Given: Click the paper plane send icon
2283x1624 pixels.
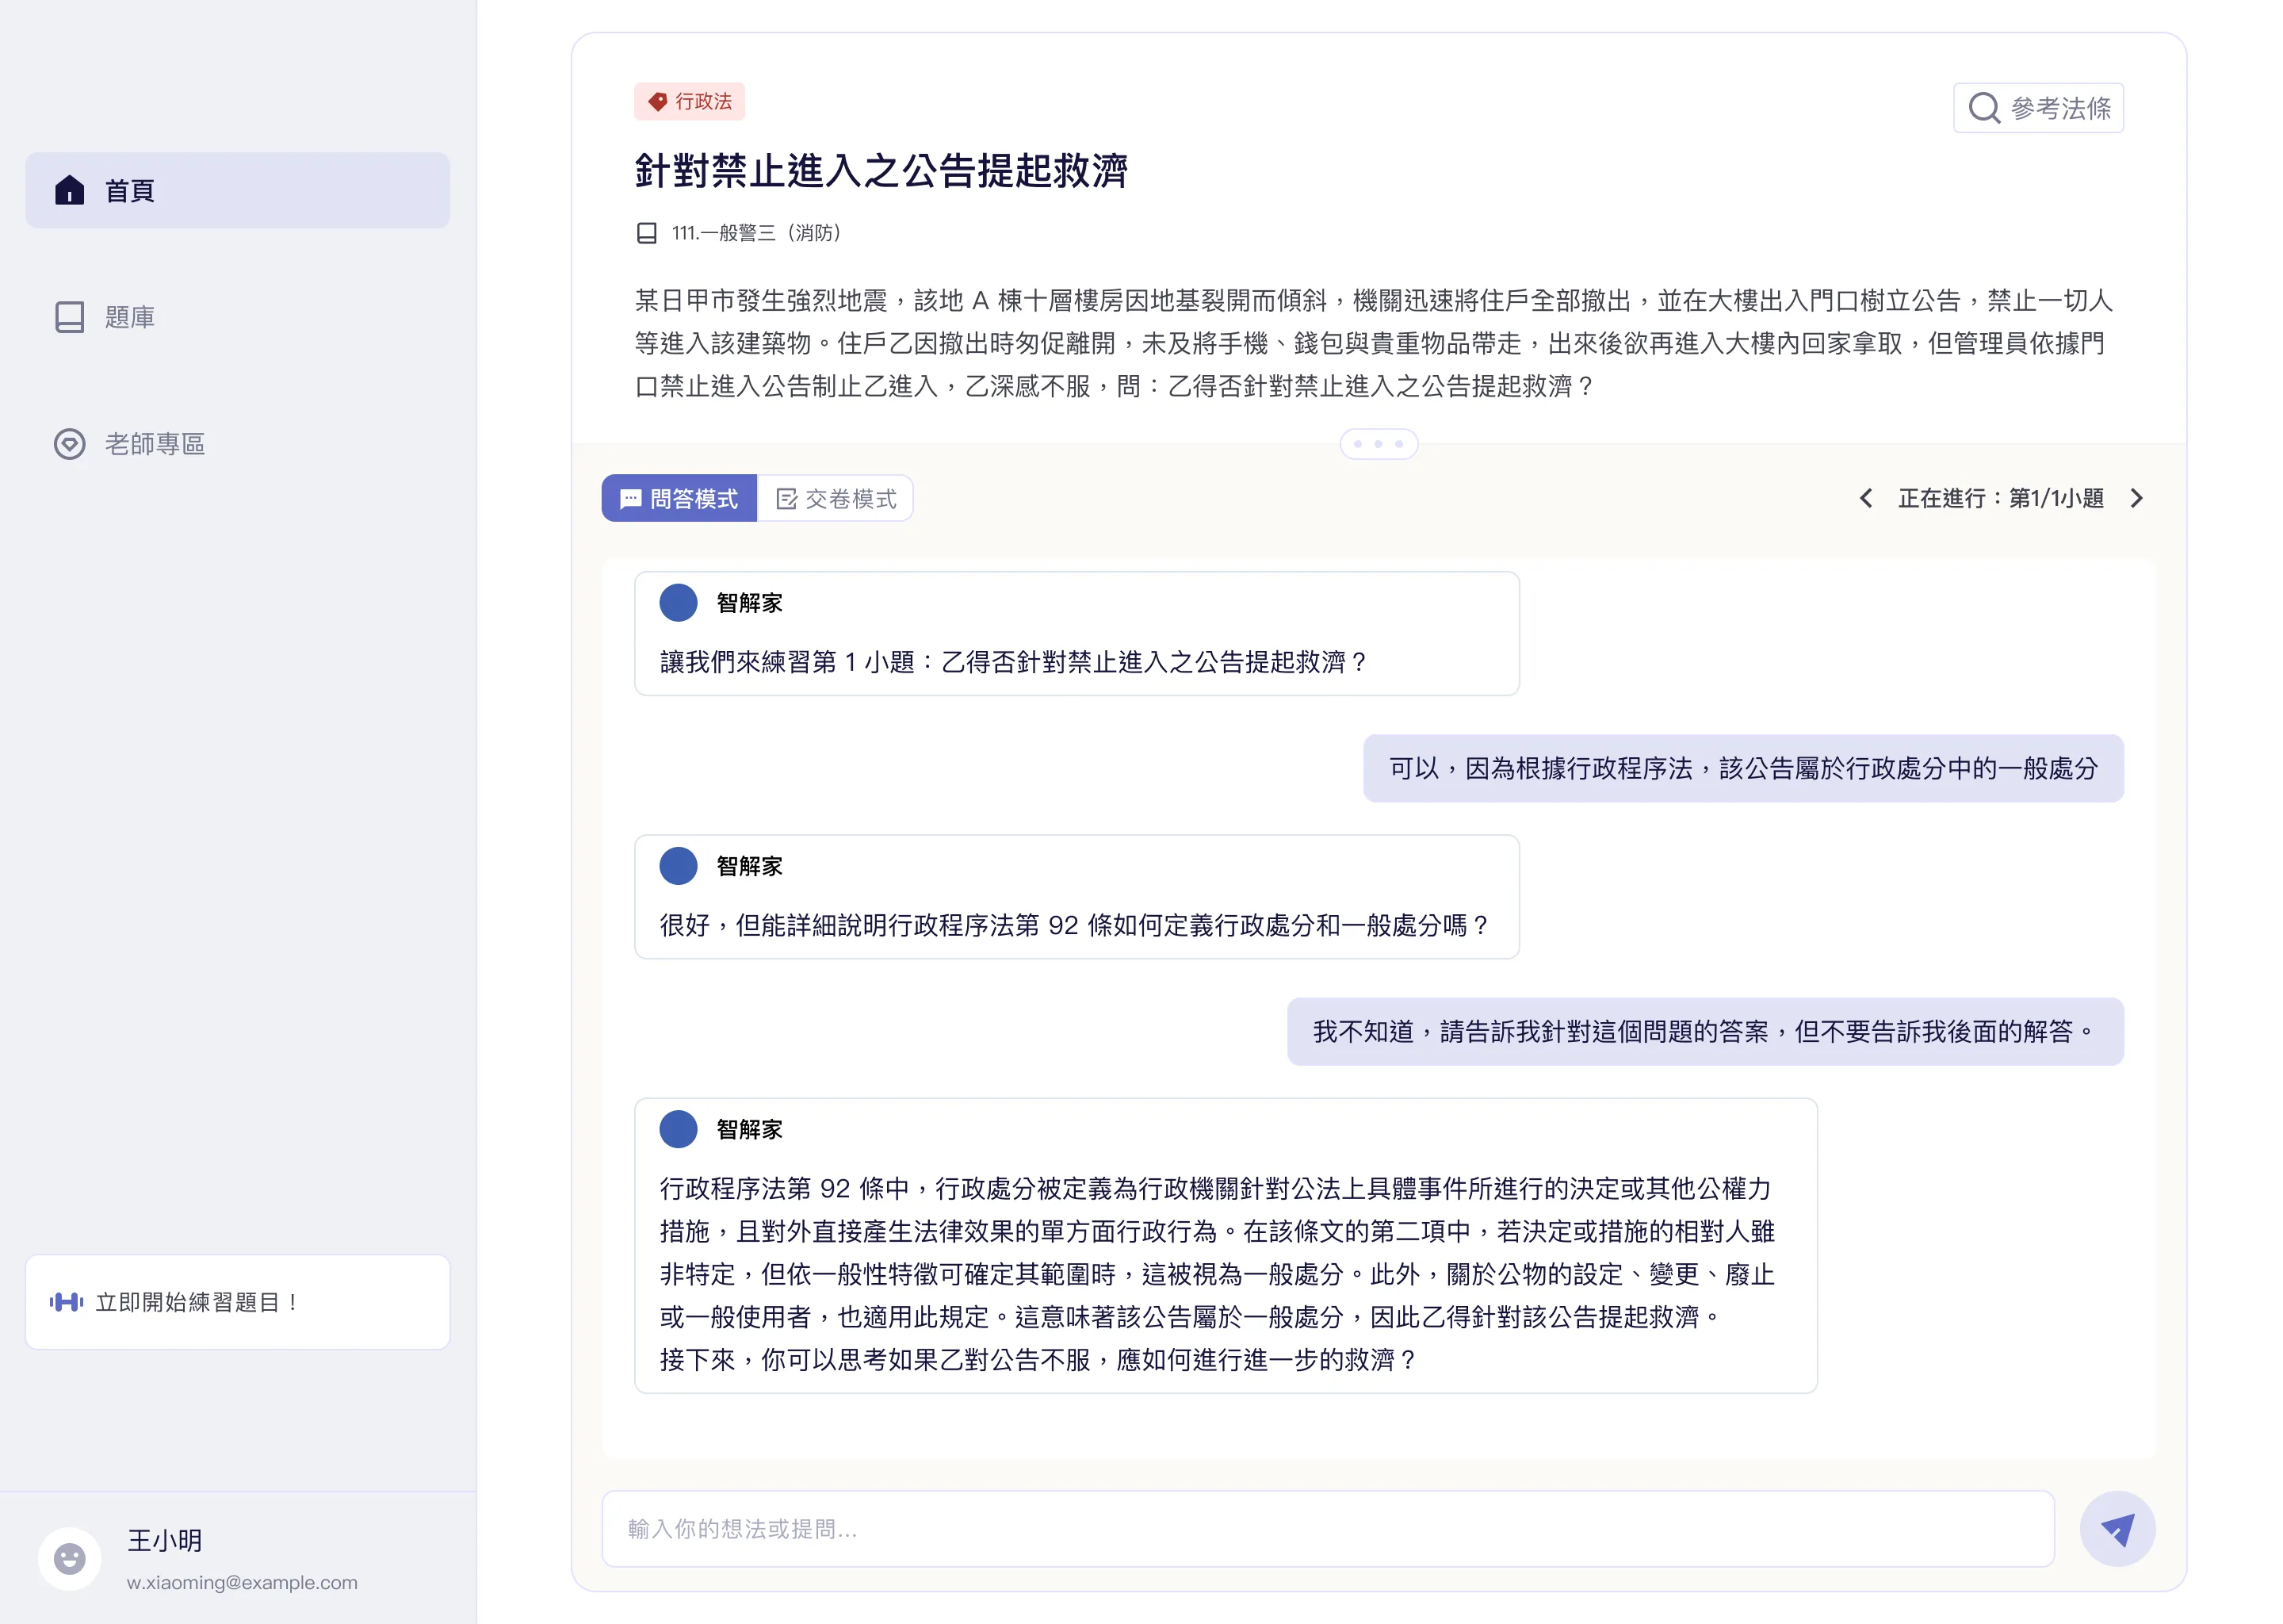Looking at the screenshot, I should pyautogui.click(x=2117, y=1528).
